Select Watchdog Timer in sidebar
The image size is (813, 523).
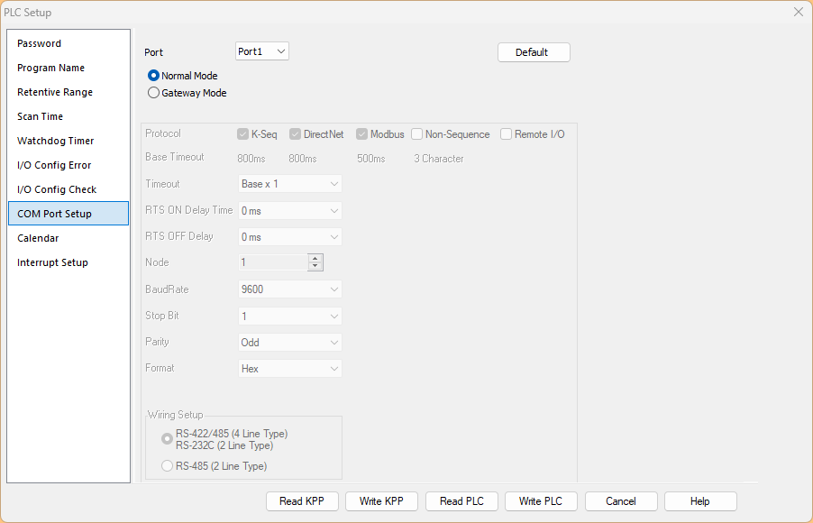point(69,142)
